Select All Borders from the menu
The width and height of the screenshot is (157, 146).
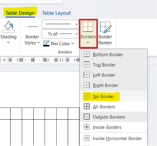pos(113,107)
